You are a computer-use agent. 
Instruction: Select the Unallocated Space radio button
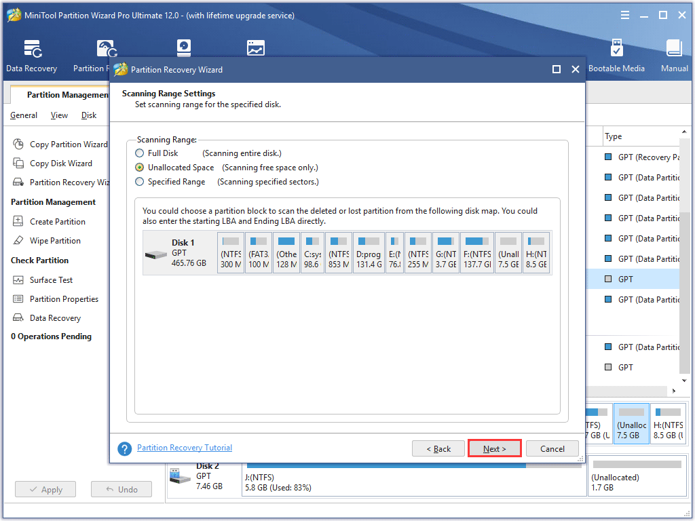point(140,168)
